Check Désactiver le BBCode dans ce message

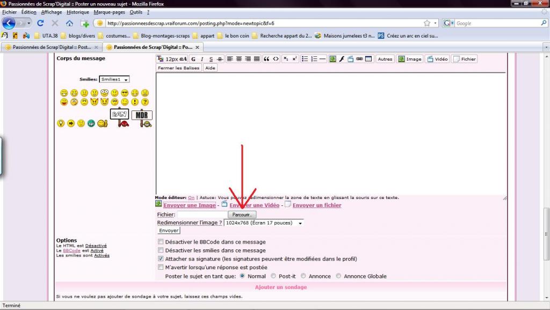coord(161,242)
